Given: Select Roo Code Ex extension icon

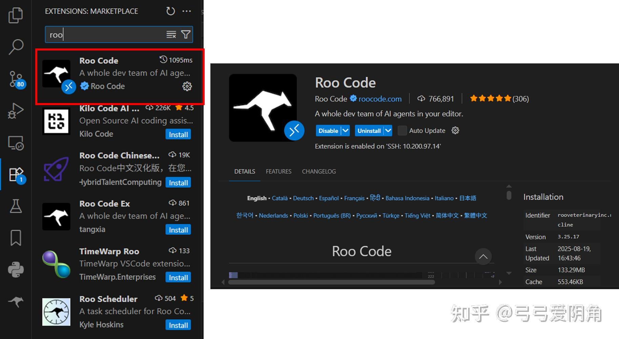Looking at the screenshot, I should [56, 217].
